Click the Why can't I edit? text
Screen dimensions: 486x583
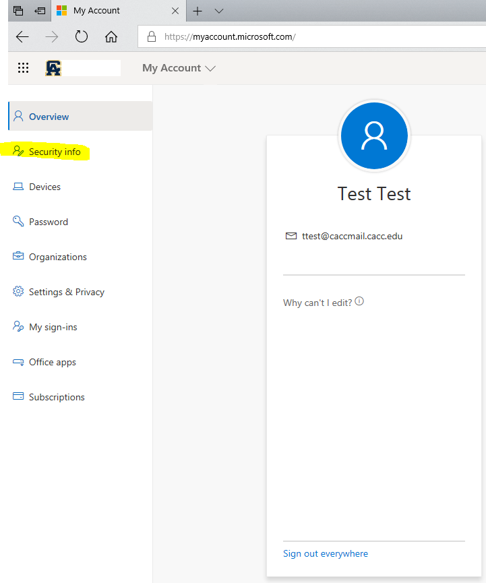coord(317,303)
